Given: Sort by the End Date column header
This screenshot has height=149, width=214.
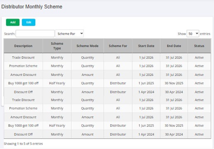Looking at the screenshot, I should [x=174, y=46].
